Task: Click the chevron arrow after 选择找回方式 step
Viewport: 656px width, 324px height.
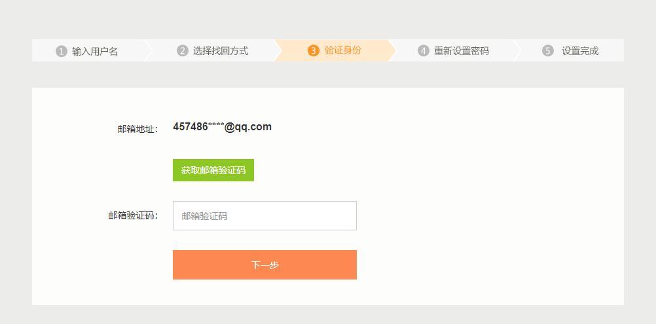Action: [x=279, y=50]
